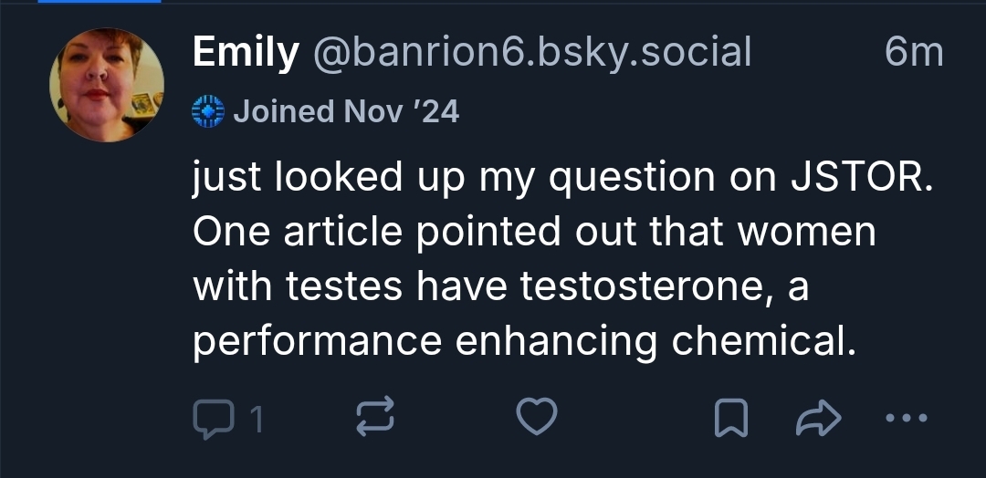Select the blue-underlined active tab at top
The height and width of the screenshot is (478, 986).
[80, 2]
